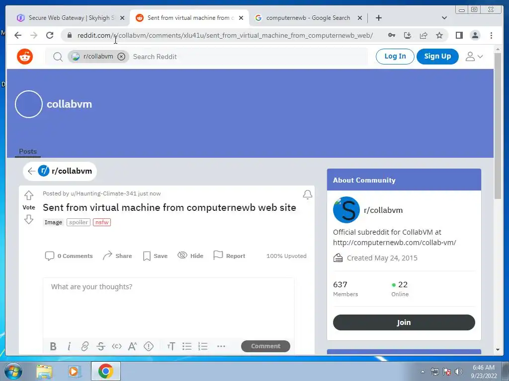Upvote the post
509x381 pixels.
pyautogui.click(x=28, y=195)
